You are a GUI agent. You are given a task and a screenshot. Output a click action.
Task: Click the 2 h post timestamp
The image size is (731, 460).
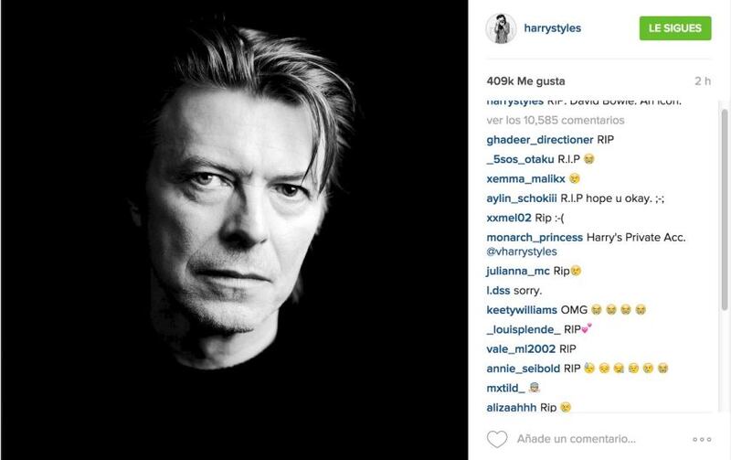pos(703,81)
